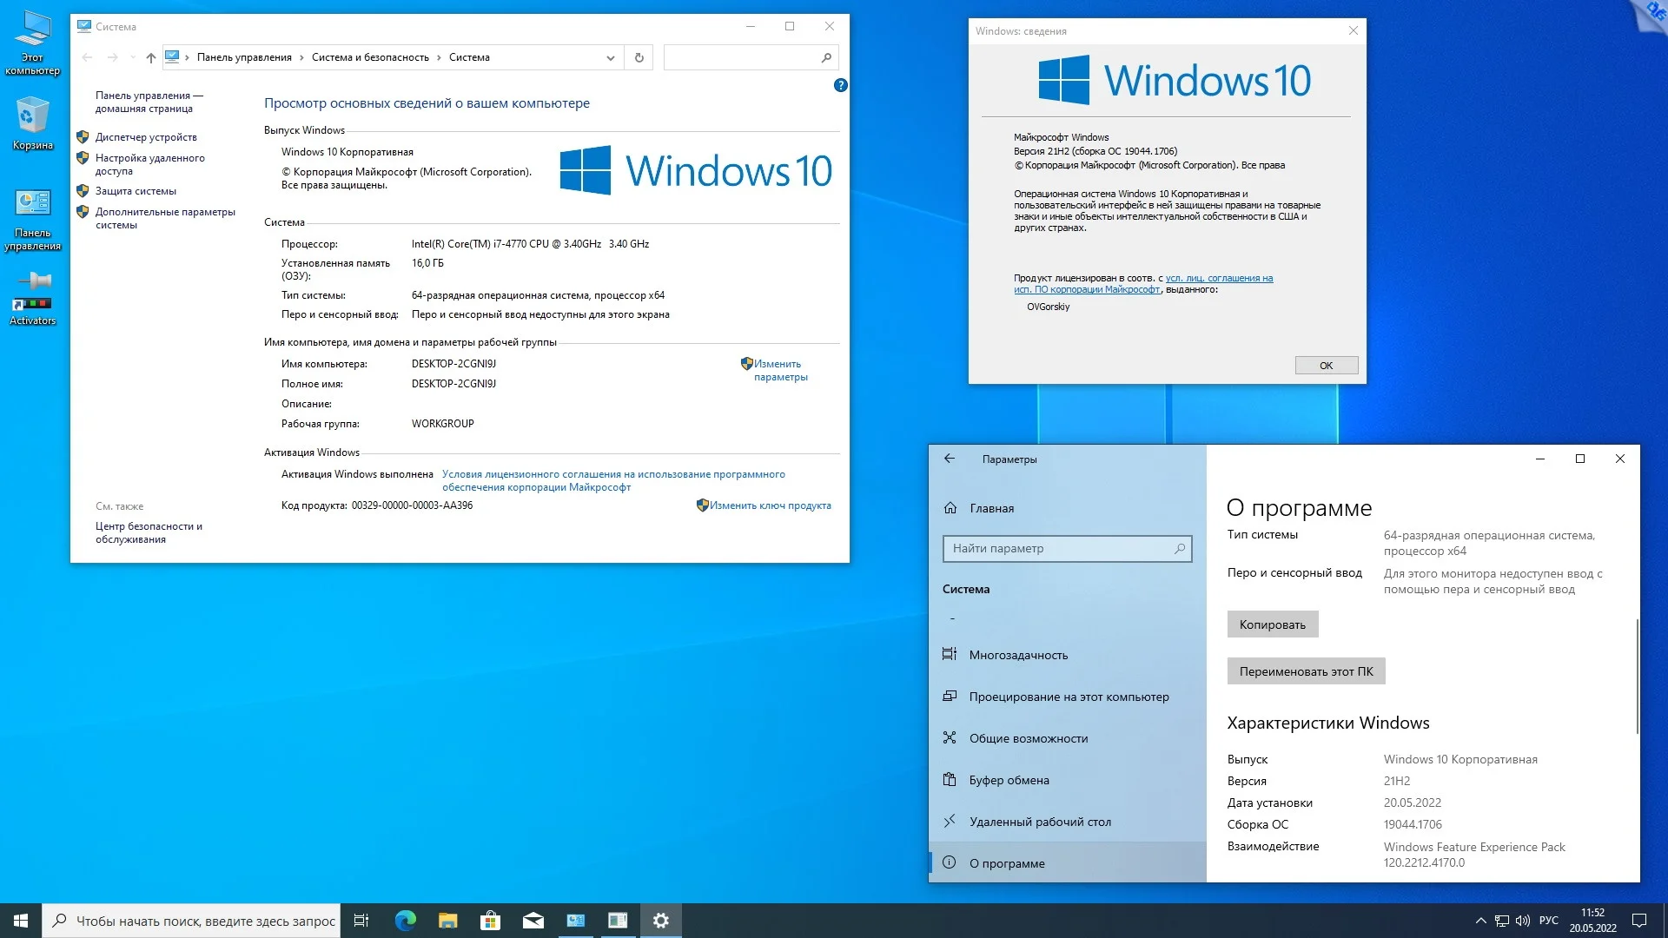Select 'О программе' in the settings sidebar
The height and width of the screenshot is (938, 1668).
[x=1007, y=863]
